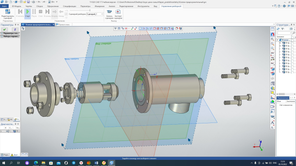Open Telegram from the Windows taskbar
The height and width of the screenshot is (166, 296).
[74, 163]
